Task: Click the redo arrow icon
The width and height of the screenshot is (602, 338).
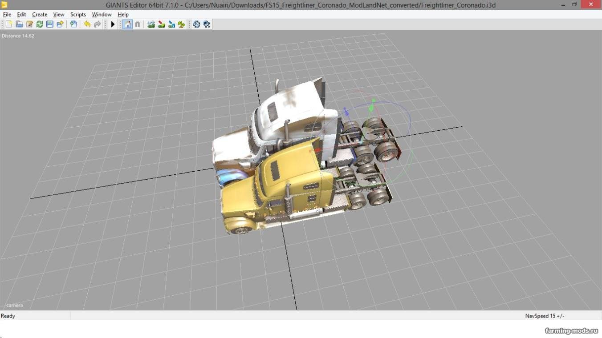Action: (97, 24)
